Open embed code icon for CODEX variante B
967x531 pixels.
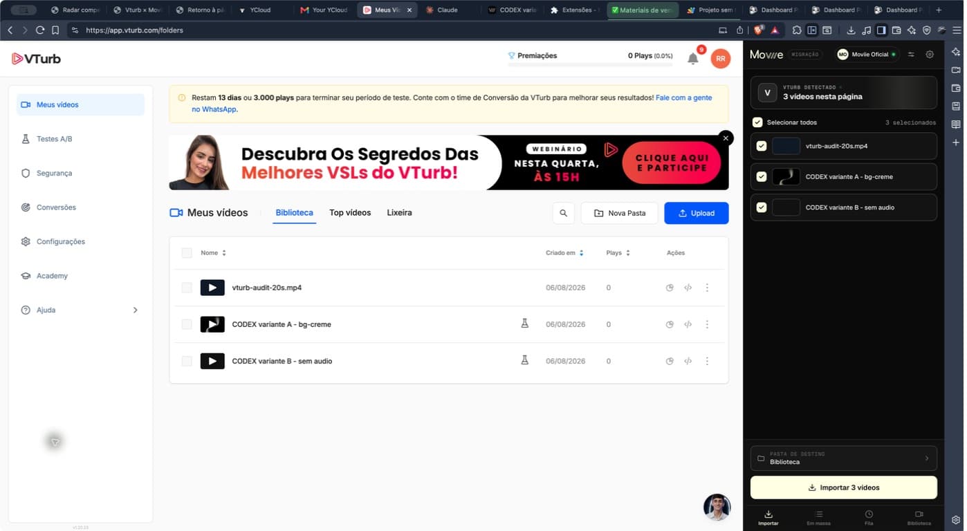coord(688,361)
